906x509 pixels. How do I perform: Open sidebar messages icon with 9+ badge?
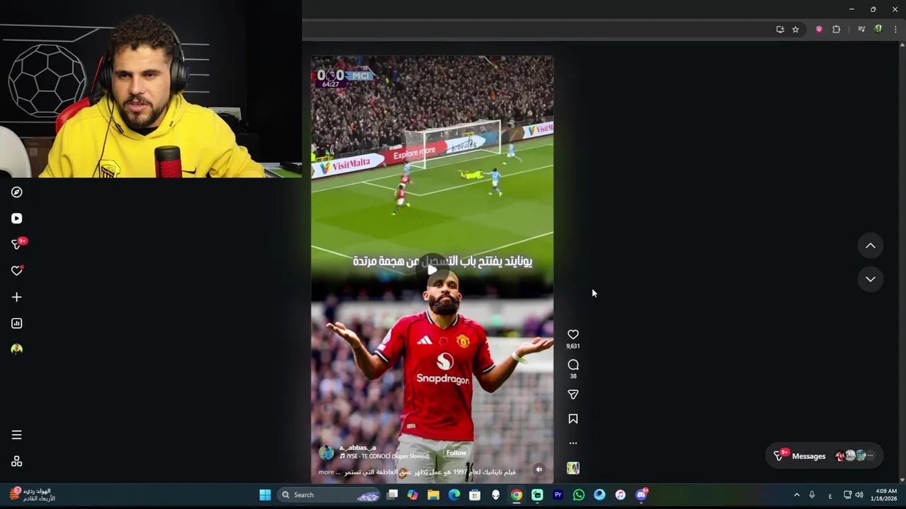(17, 245)
